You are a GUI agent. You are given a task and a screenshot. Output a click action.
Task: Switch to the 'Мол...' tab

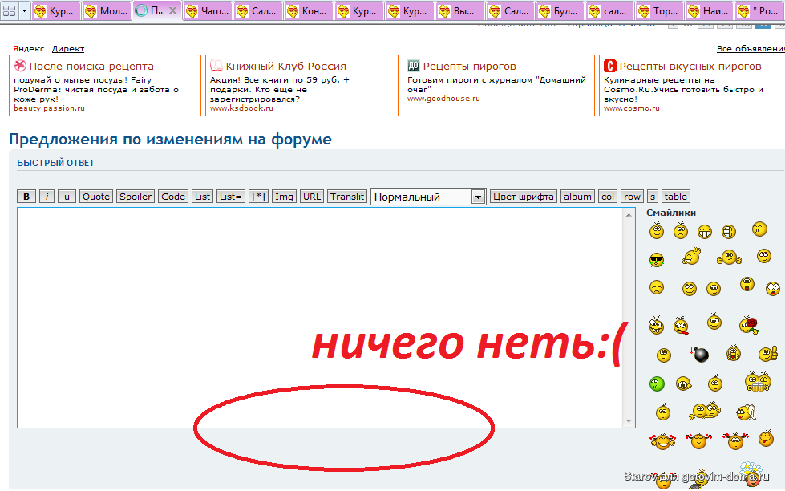(107, 10)
